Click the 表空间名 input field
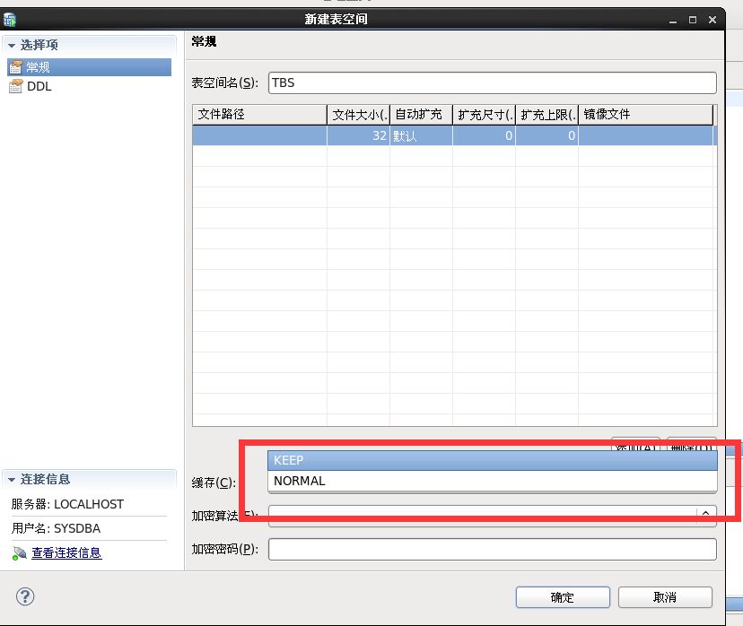The image size is (743, 626). pyautogui.click(x=492, y=83)
